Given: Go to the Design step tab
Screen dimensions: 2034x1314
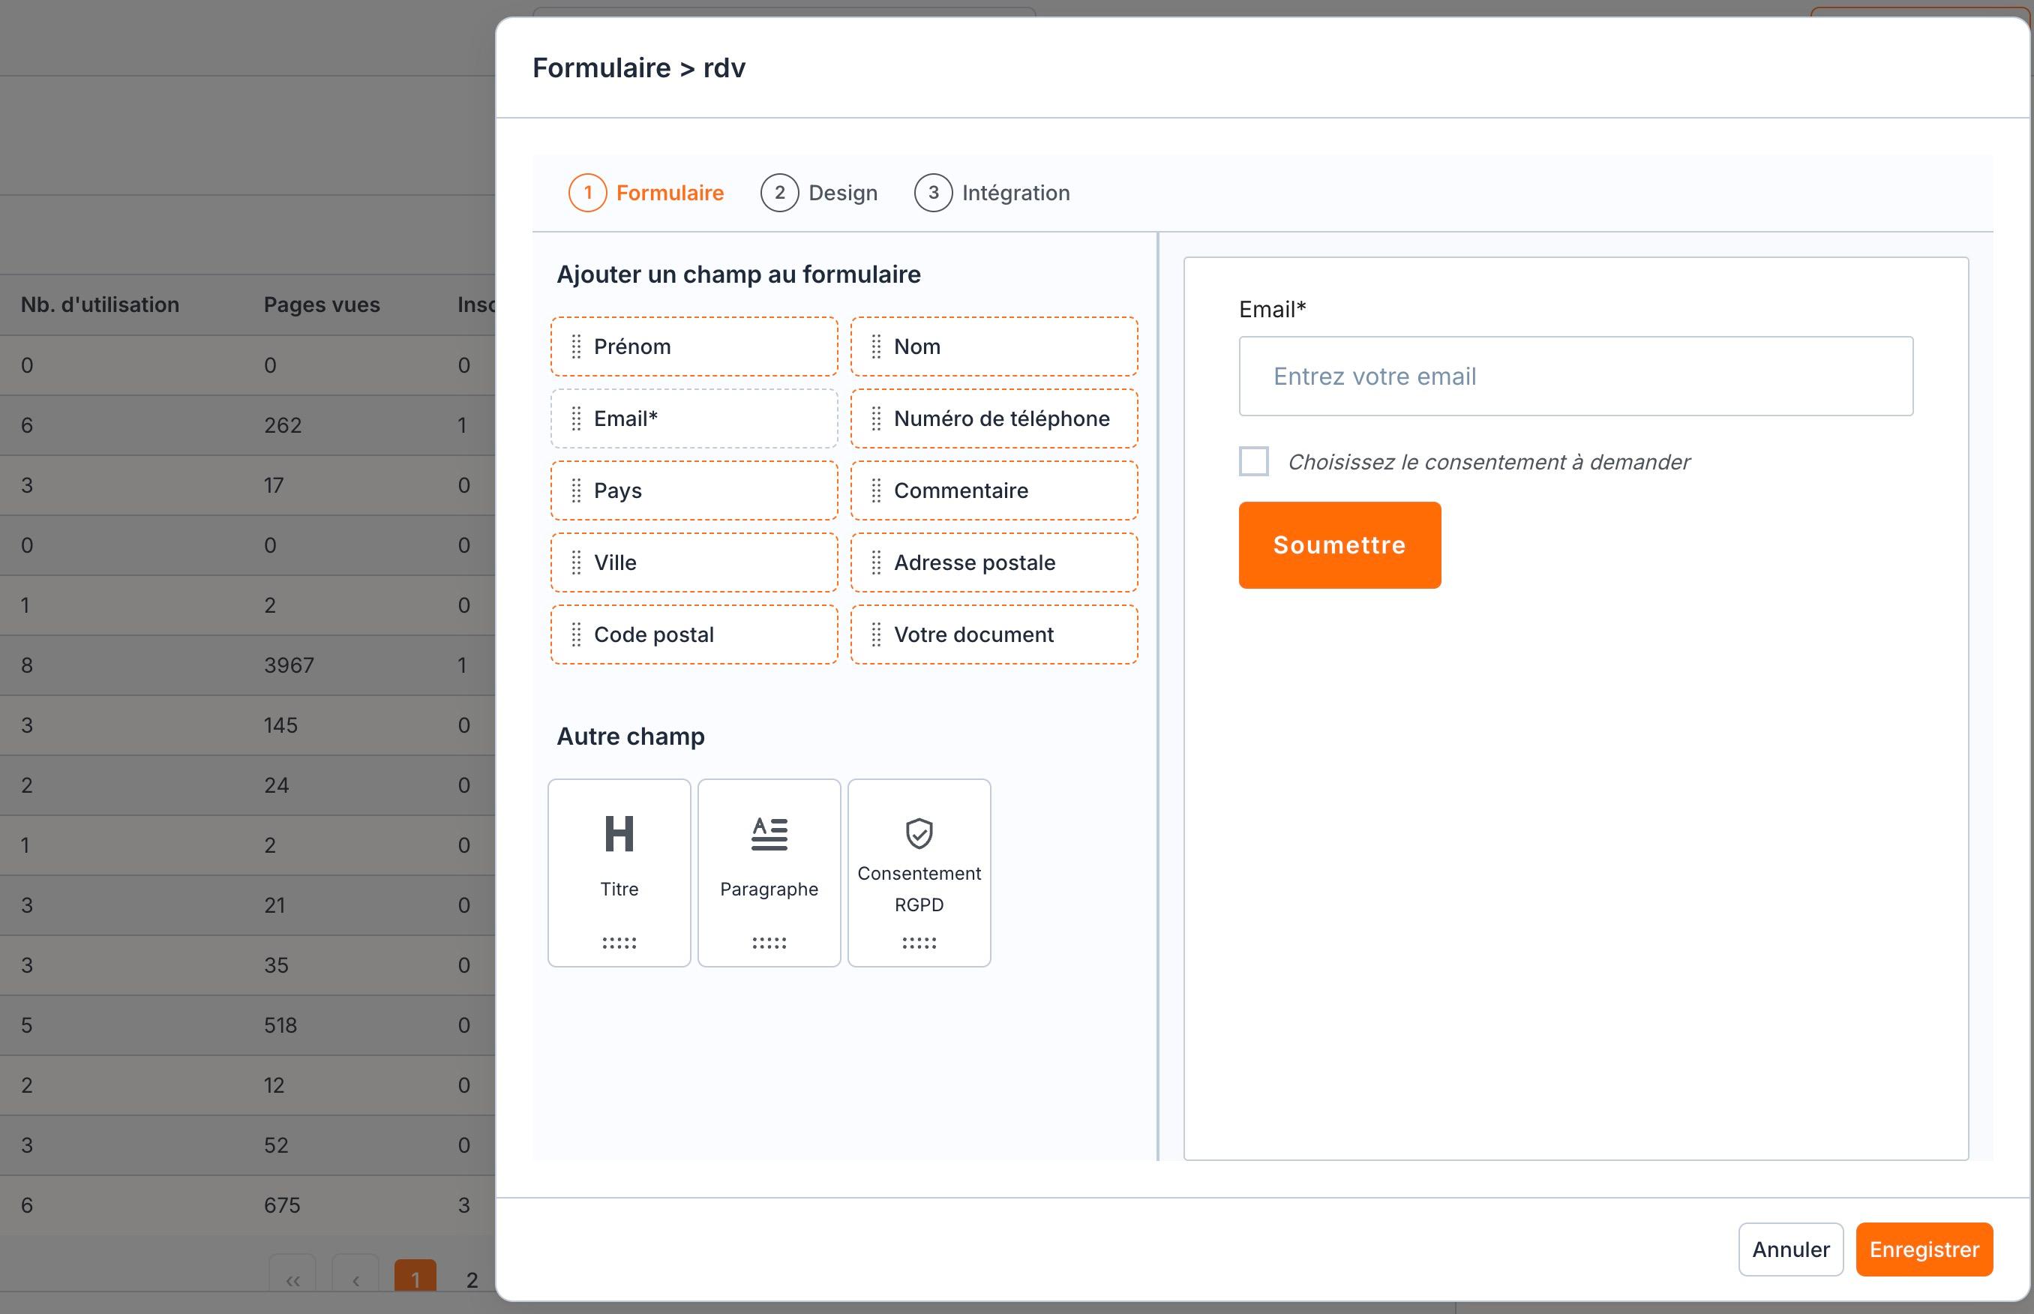Looking at the screenshot, I should [x=819, y=193].
